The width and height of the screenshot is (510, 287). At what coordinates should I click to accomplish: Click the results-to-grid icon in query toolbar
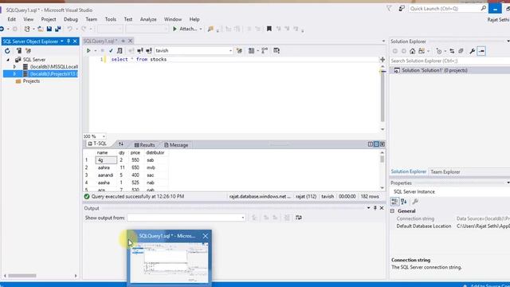pyautogui.click(x=252, y=51)
